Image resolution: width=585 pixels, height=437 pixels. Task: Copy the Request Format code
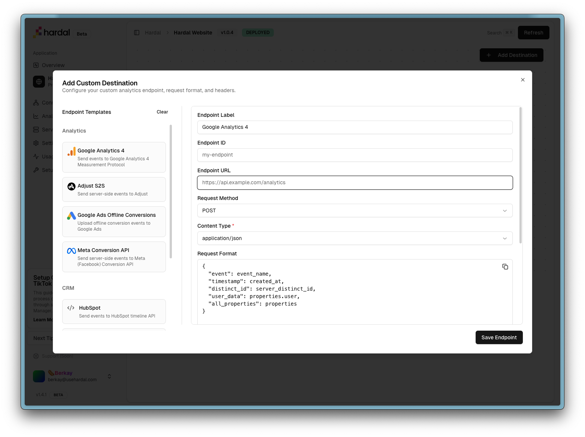tap(505, 267)
